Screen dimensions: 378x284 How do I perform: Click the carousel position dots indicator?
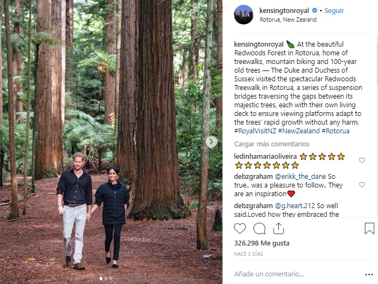pyautogui.click(x=106, y=279)
